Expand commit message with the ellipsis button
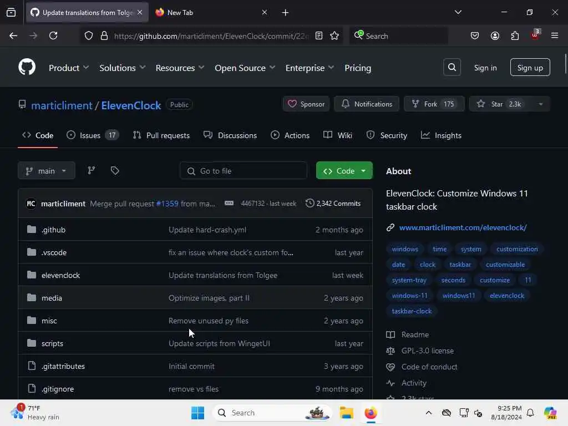Viewport: 568px width, 426px height. pos(229,203)
